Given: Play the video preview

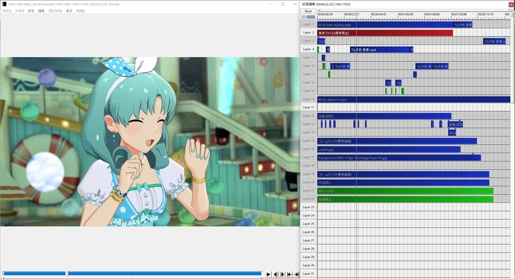Looking at the screenshot, I should [268, 274].
